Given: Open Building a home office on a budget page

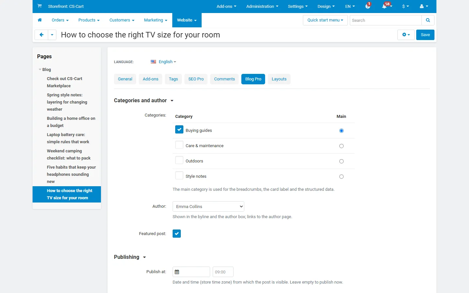Looking at the screenshot, I should (x=71, y=122).
